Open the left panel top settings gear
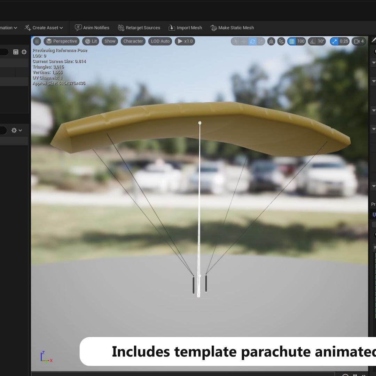Viewport: 376px width, 376px height. (24, 52)
